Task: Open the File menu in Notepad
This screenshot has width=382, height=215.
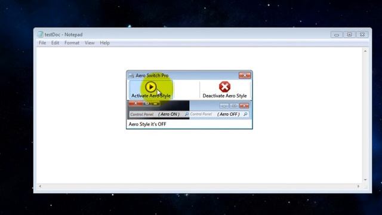Action: tap(42, 43)
